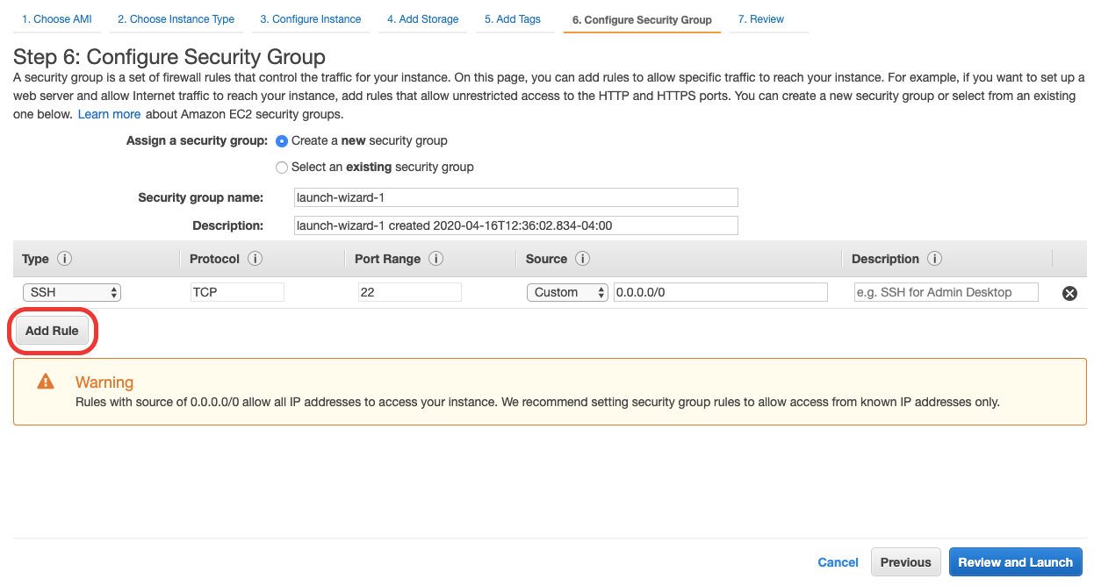The width and height of the screenshot is (1094, 586).
Task: Expand the Custom source dropdown
Action: pos(566,292)
